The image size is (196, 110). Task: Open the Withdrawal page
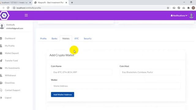[x=10, y=75]
